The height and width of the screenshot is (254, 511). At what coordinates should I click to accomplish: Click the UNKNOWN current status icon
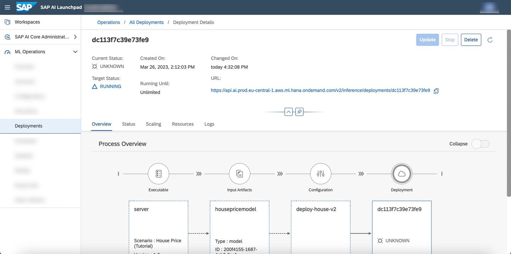(94, 66)
